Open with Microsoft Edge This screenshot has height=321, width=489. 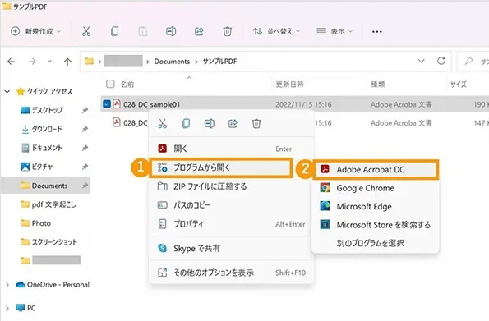[376, 206]
